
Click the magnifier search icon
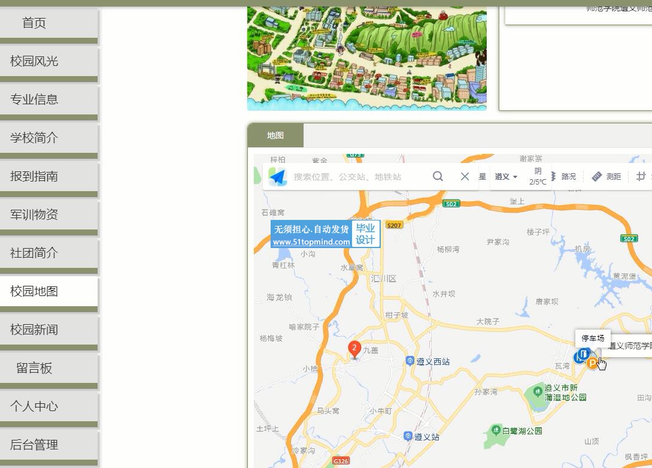click(438, 176)
